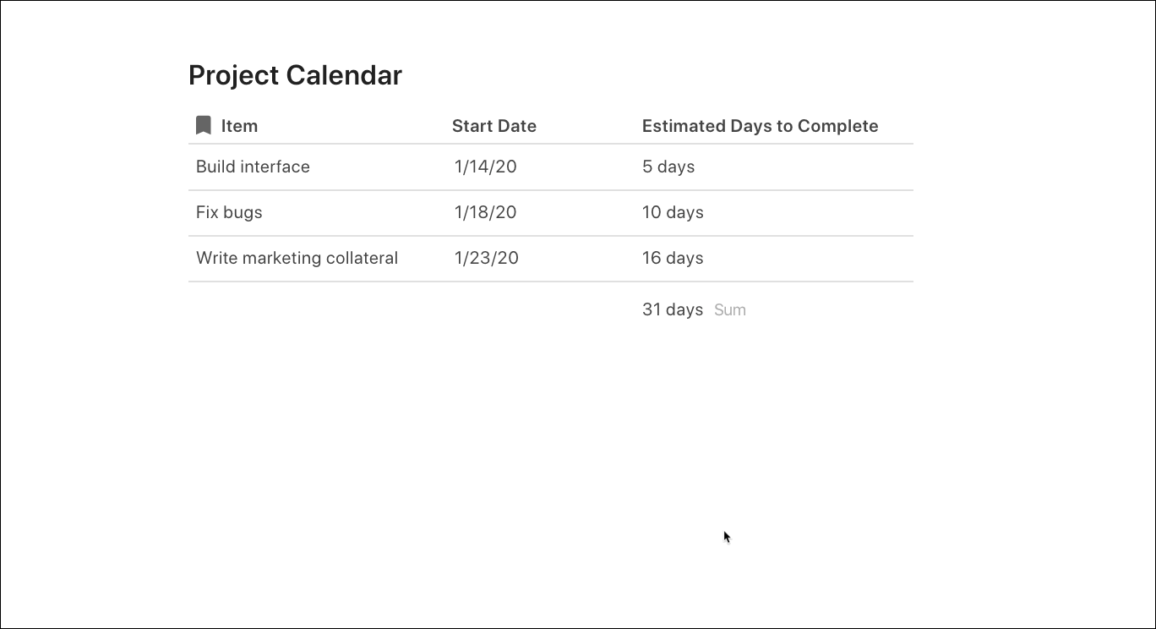Open the Sum calculation menu
1156x629 pixels.
click(x=730, y=309)
